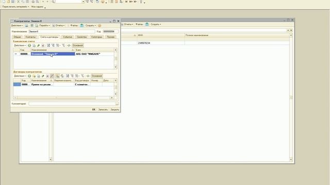Select the Счета и договоры tab
The width and height of the screenshot is (330, 185).
(49, 37)
